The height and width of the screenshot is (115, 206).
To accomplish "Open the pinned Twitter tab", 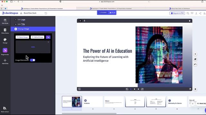I will tap(5, 9).
